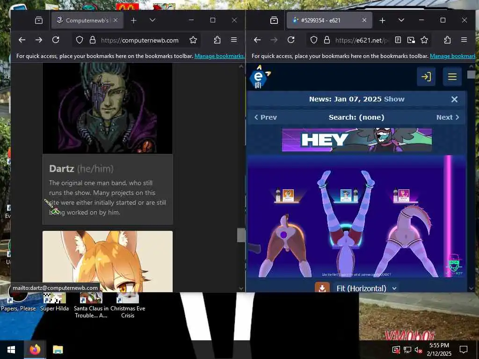Open Santa Claus in Trouble desktop shortcut

[91, 305]
